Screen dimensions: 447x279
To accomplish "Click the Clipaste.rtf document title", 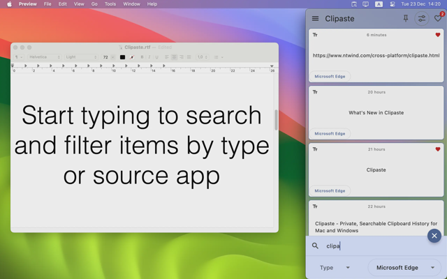I will (137, 47).
